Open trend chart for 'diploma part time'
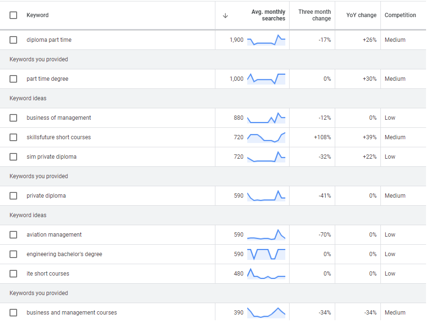The width and height of the screenshot is (427, 325). coord(266,40)
